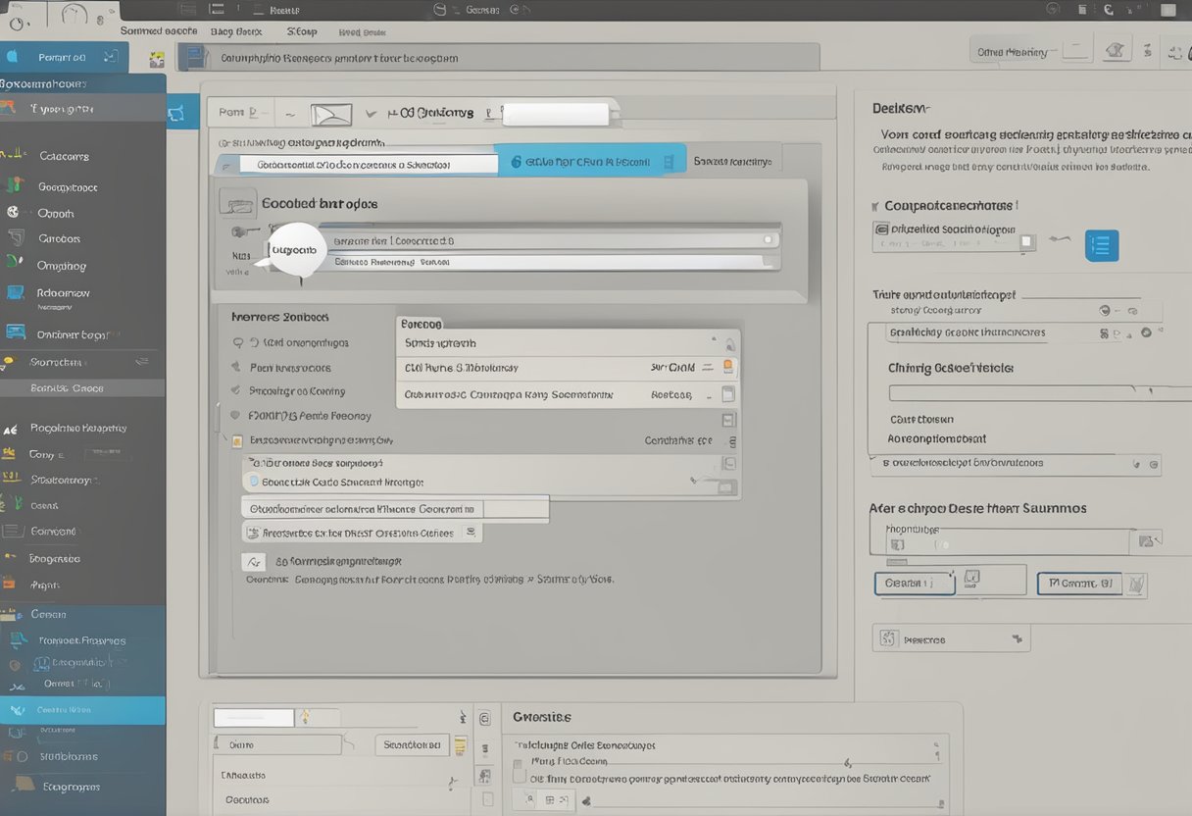Click the orange lock icon in list row
This screenshot has height=816, width=1192.
click(x=727, y=367)
